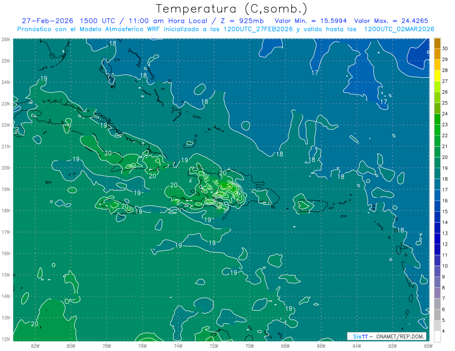Viewport: 455px width, 351px height.
Task: Click the "14N" latitude axis label
Action: tap(6, 296)
